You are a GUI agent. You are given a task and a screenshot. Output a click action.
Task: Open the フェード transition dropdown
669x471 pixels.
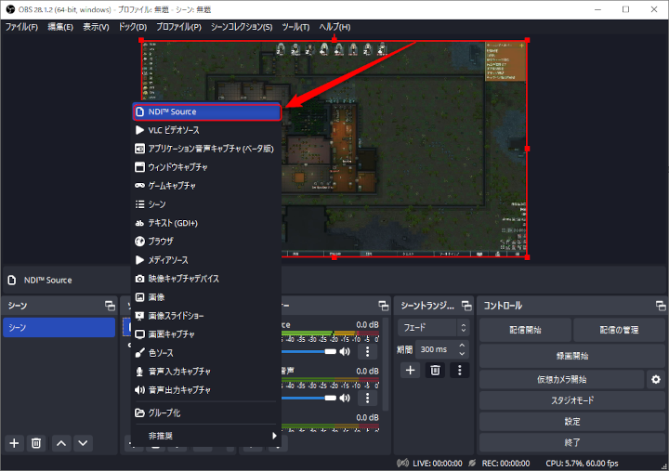434,328
